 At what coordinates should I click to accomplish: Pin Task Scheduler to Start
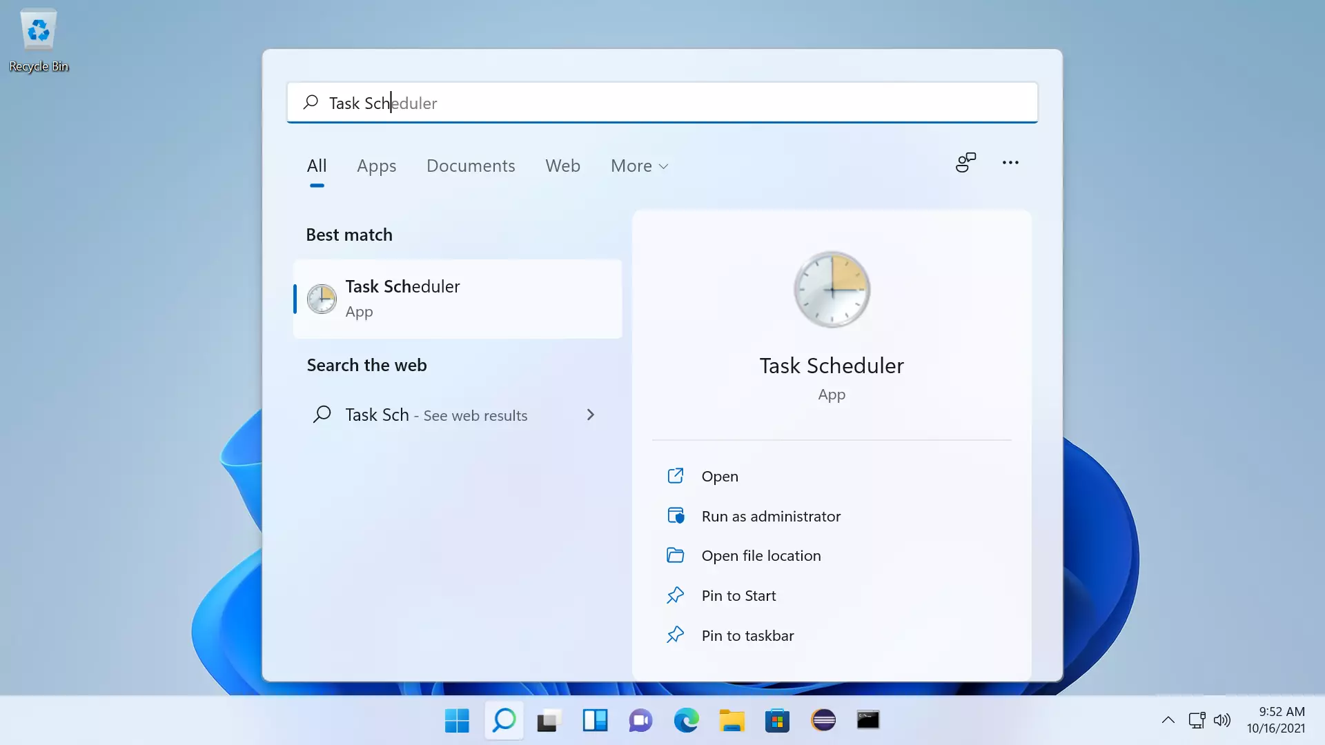tap(738, 595)
